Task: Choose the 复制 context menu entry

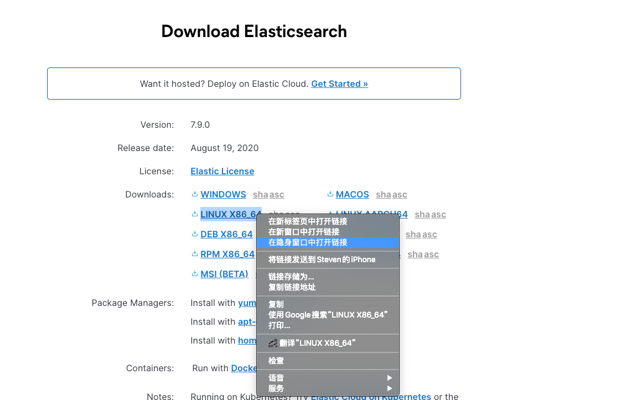Action: click(x=328, y=304)
